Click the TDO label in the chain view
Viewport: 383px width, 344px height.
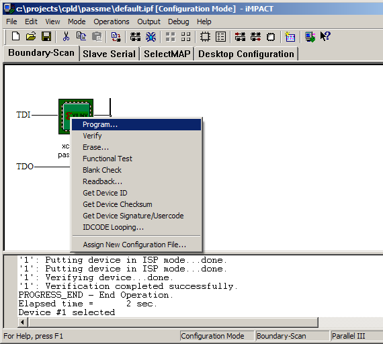(x=25, y=167)
